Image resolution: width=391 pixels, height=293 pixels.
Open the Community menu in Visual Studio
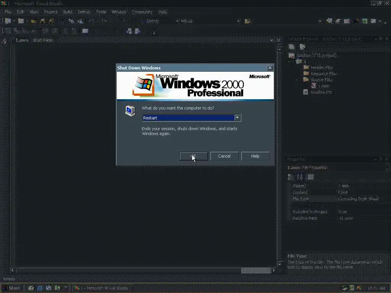(142, 12)
